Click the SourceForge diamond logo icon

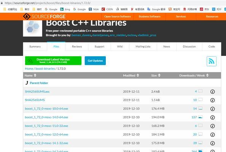(x=27, y=16)
